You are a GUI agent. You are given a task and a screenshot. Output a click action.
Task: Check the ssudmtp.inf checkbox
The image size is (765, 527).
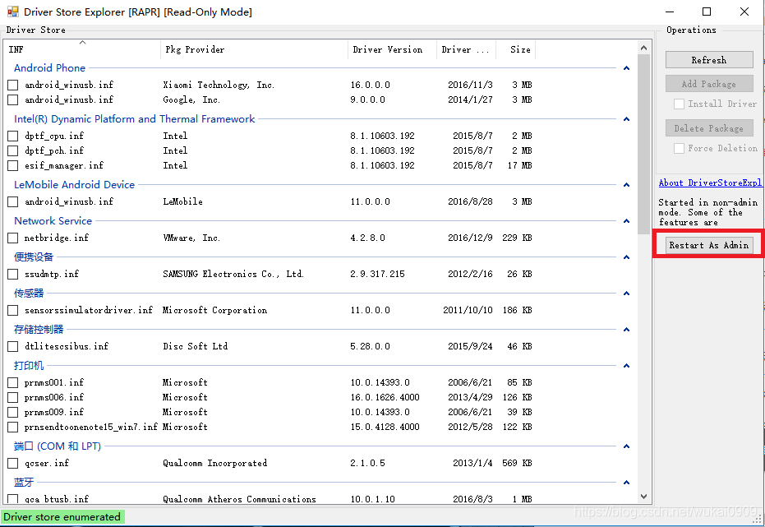tap(13, 274)
